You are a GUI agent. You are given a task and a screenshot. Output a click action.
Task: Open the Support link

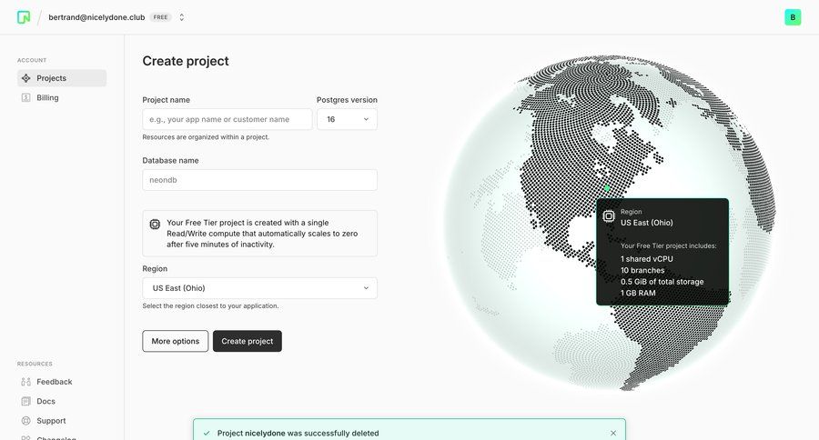click(51, 421)
